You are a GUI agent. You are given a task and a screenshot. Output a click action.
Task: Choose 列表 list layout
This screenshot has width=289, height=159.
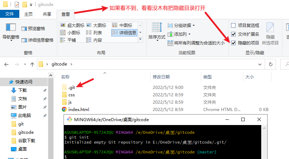94,33
